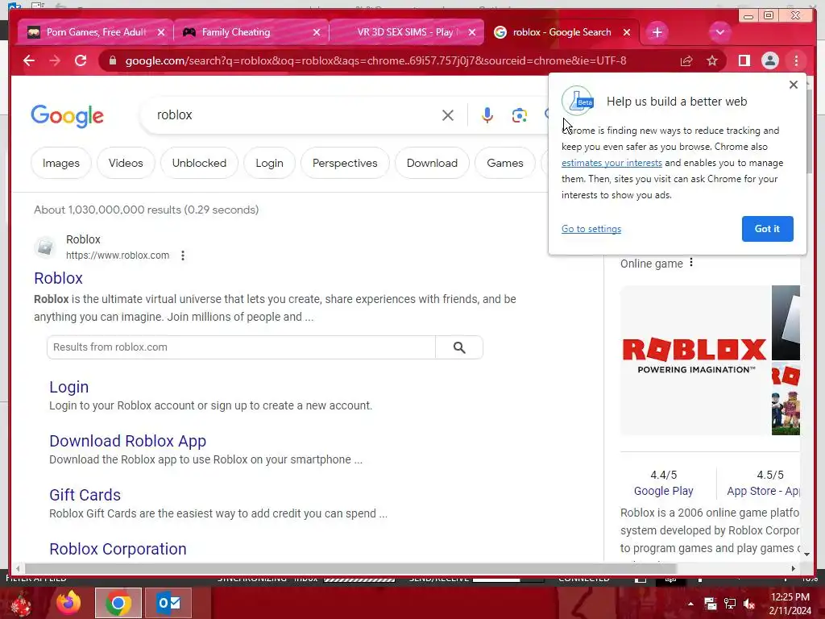Open the Download Roblox App sitelink

128,441
